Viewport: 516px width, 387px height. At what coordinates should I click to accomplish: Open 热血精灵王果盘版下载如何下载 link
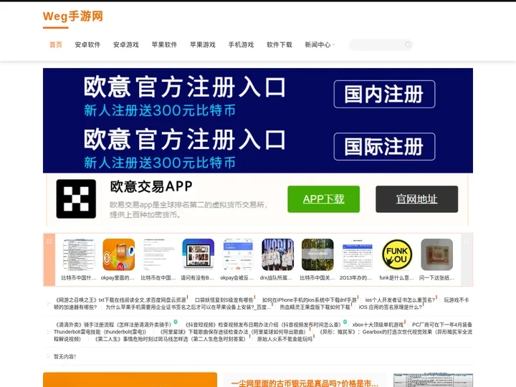point(315,307)
